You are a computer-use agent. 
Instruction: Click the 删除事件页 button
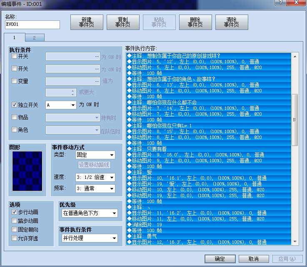pyautogui.click(x=195, y=22)
